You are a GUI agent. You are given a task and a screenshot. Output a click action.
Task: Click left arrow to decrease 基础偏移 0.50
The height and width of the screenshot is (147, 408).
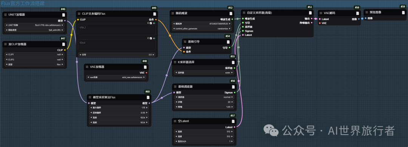[x=91, y=112]
